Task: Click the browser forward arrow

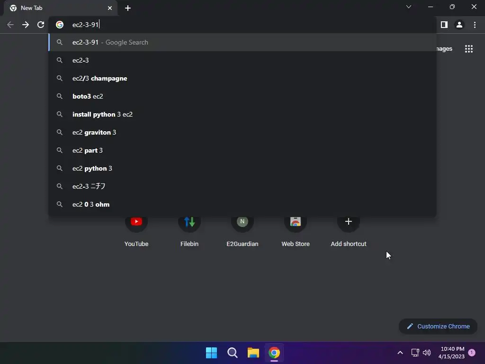Action: [26, 25]
